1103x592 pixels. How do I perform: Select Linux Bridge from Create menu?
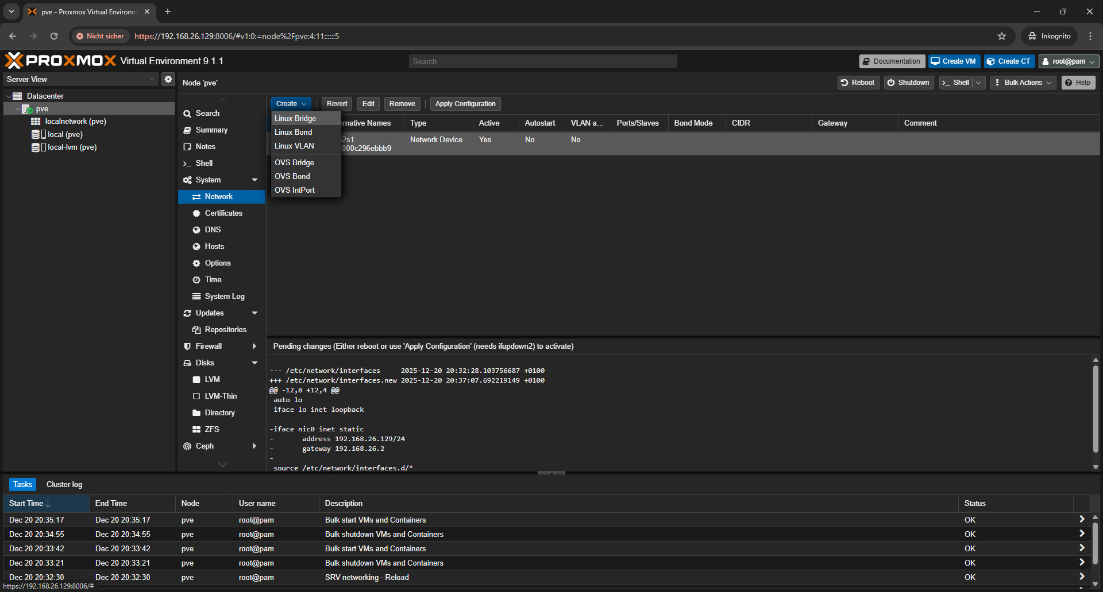click(295, 118)
